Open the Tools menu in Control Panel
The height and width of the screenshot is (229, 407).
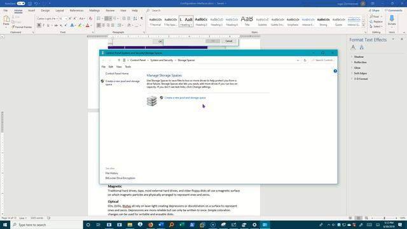click(x=128, y=67)
